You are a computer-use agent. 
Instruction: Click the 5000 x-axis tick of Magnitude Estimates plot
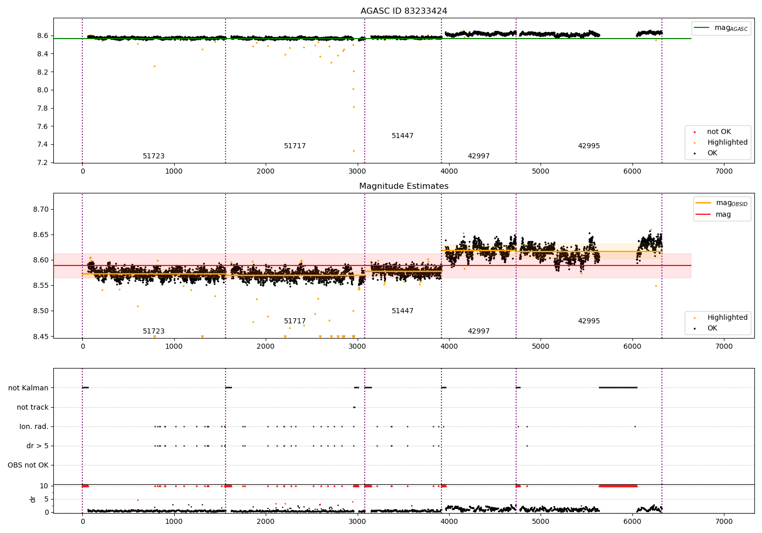541,347
